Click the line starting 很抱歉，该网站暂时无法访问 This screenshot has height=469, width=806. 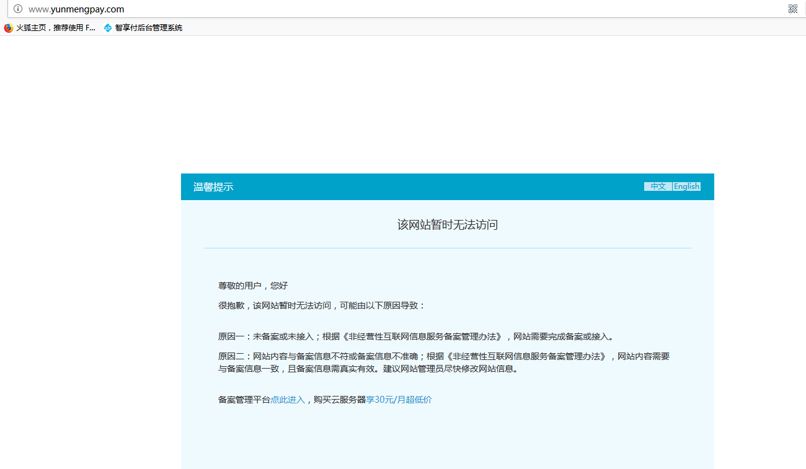tap(322, 305)
